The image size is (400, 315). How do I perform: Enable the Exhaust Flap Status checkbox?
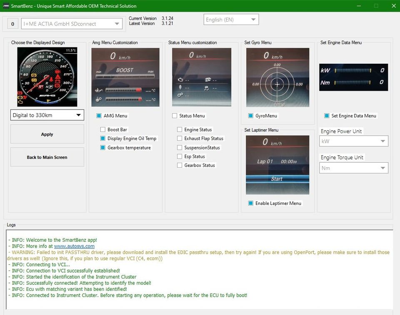coord(180,139)
